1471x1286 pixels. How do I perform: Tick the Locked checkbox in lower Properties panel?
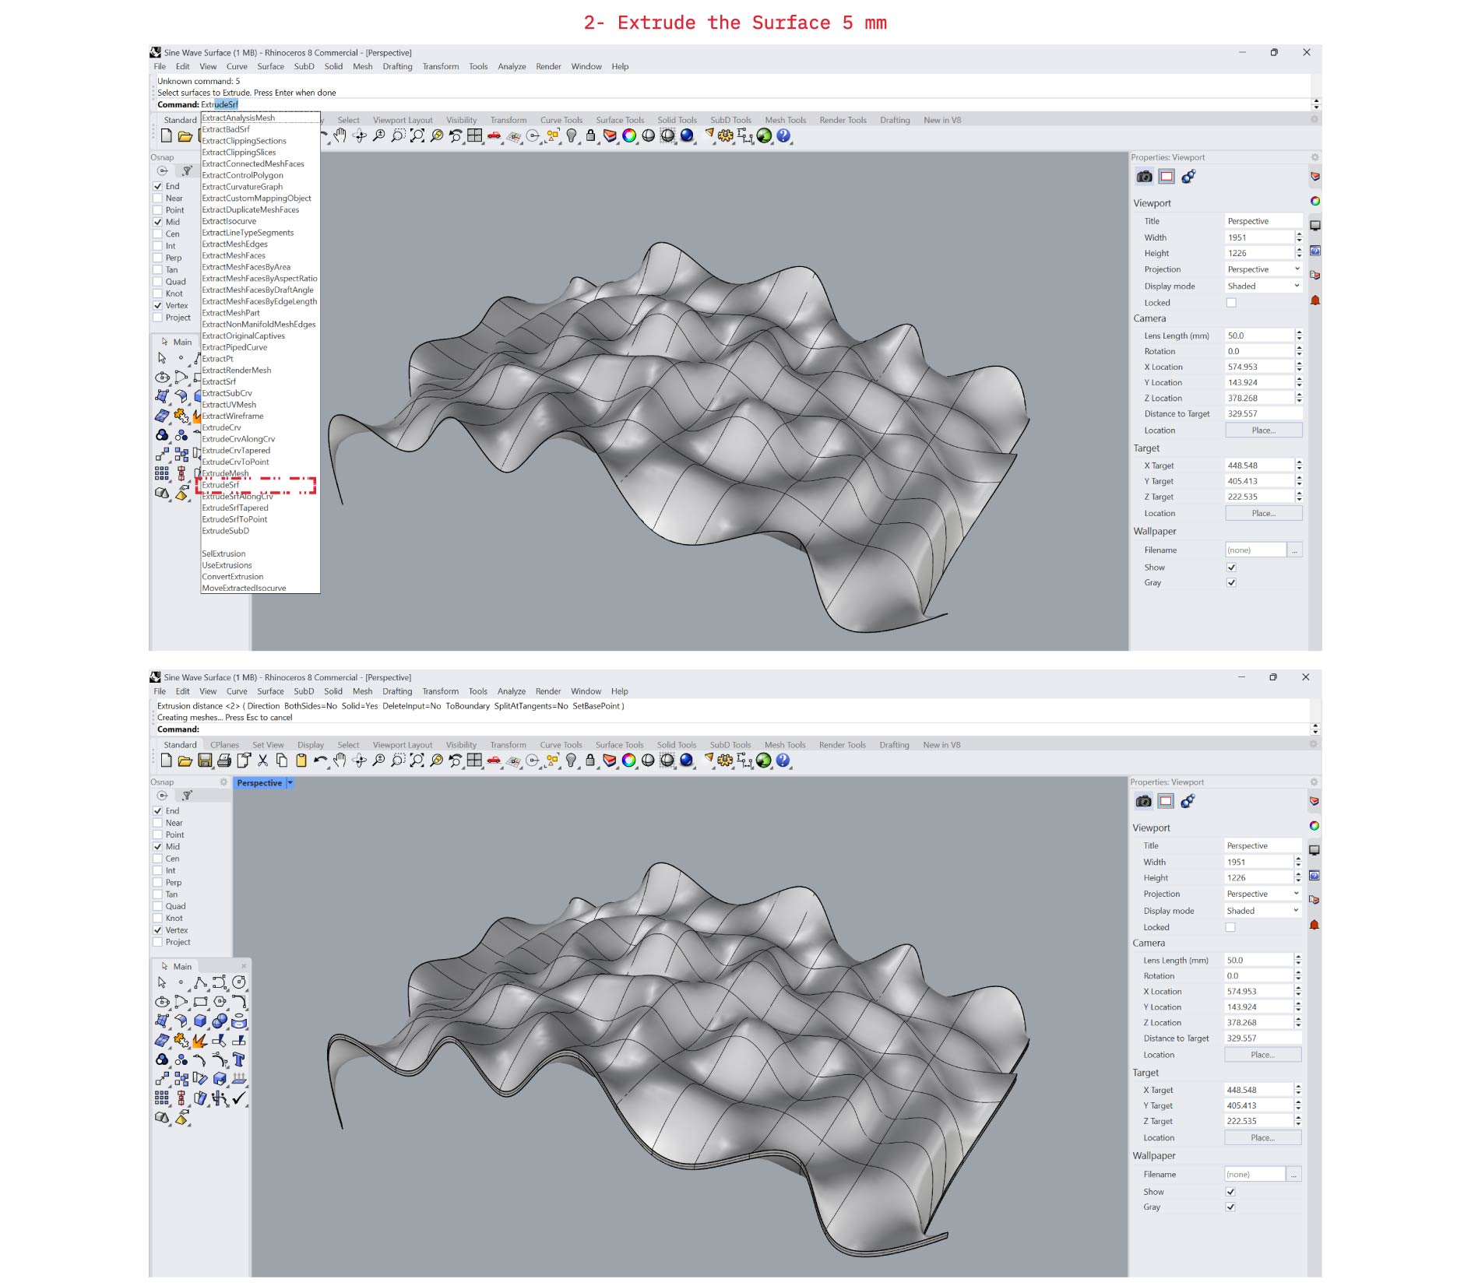[x=1230, y=927]
